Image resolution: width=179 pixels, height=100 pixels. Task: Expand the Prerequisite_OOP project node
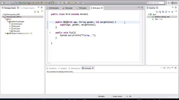(x=3, y=14)
